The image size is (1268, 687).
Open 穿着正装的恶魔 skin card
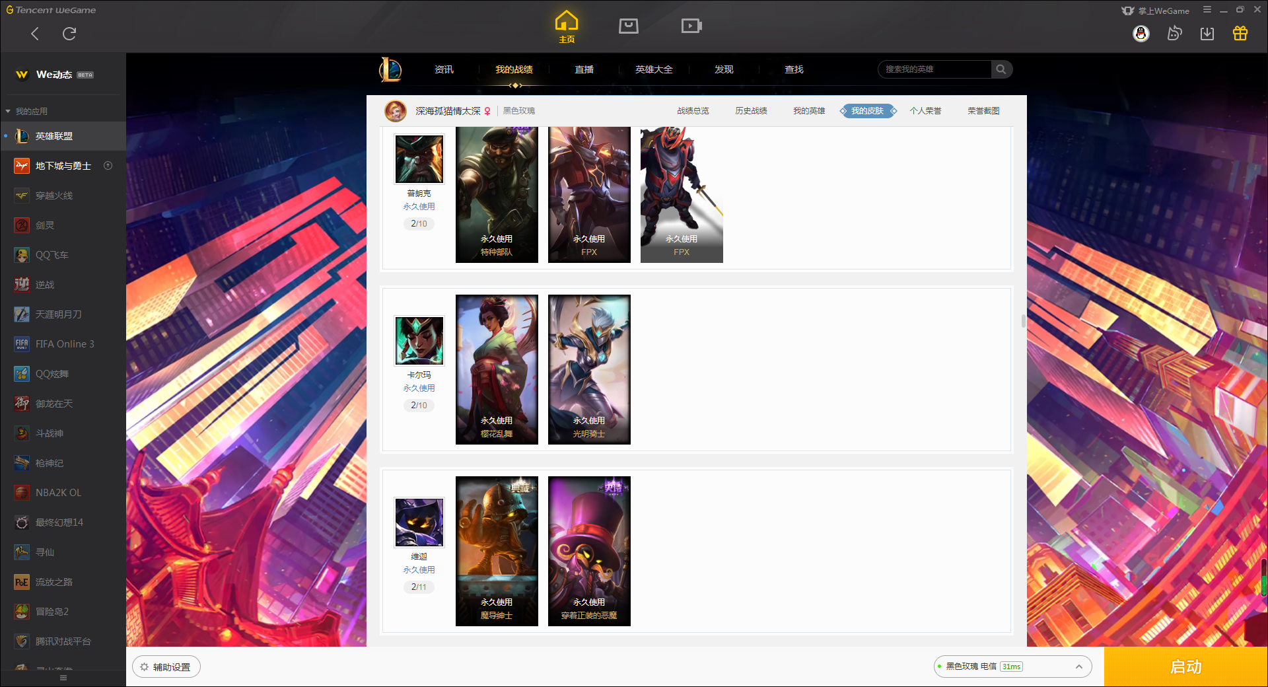point(589,552)
